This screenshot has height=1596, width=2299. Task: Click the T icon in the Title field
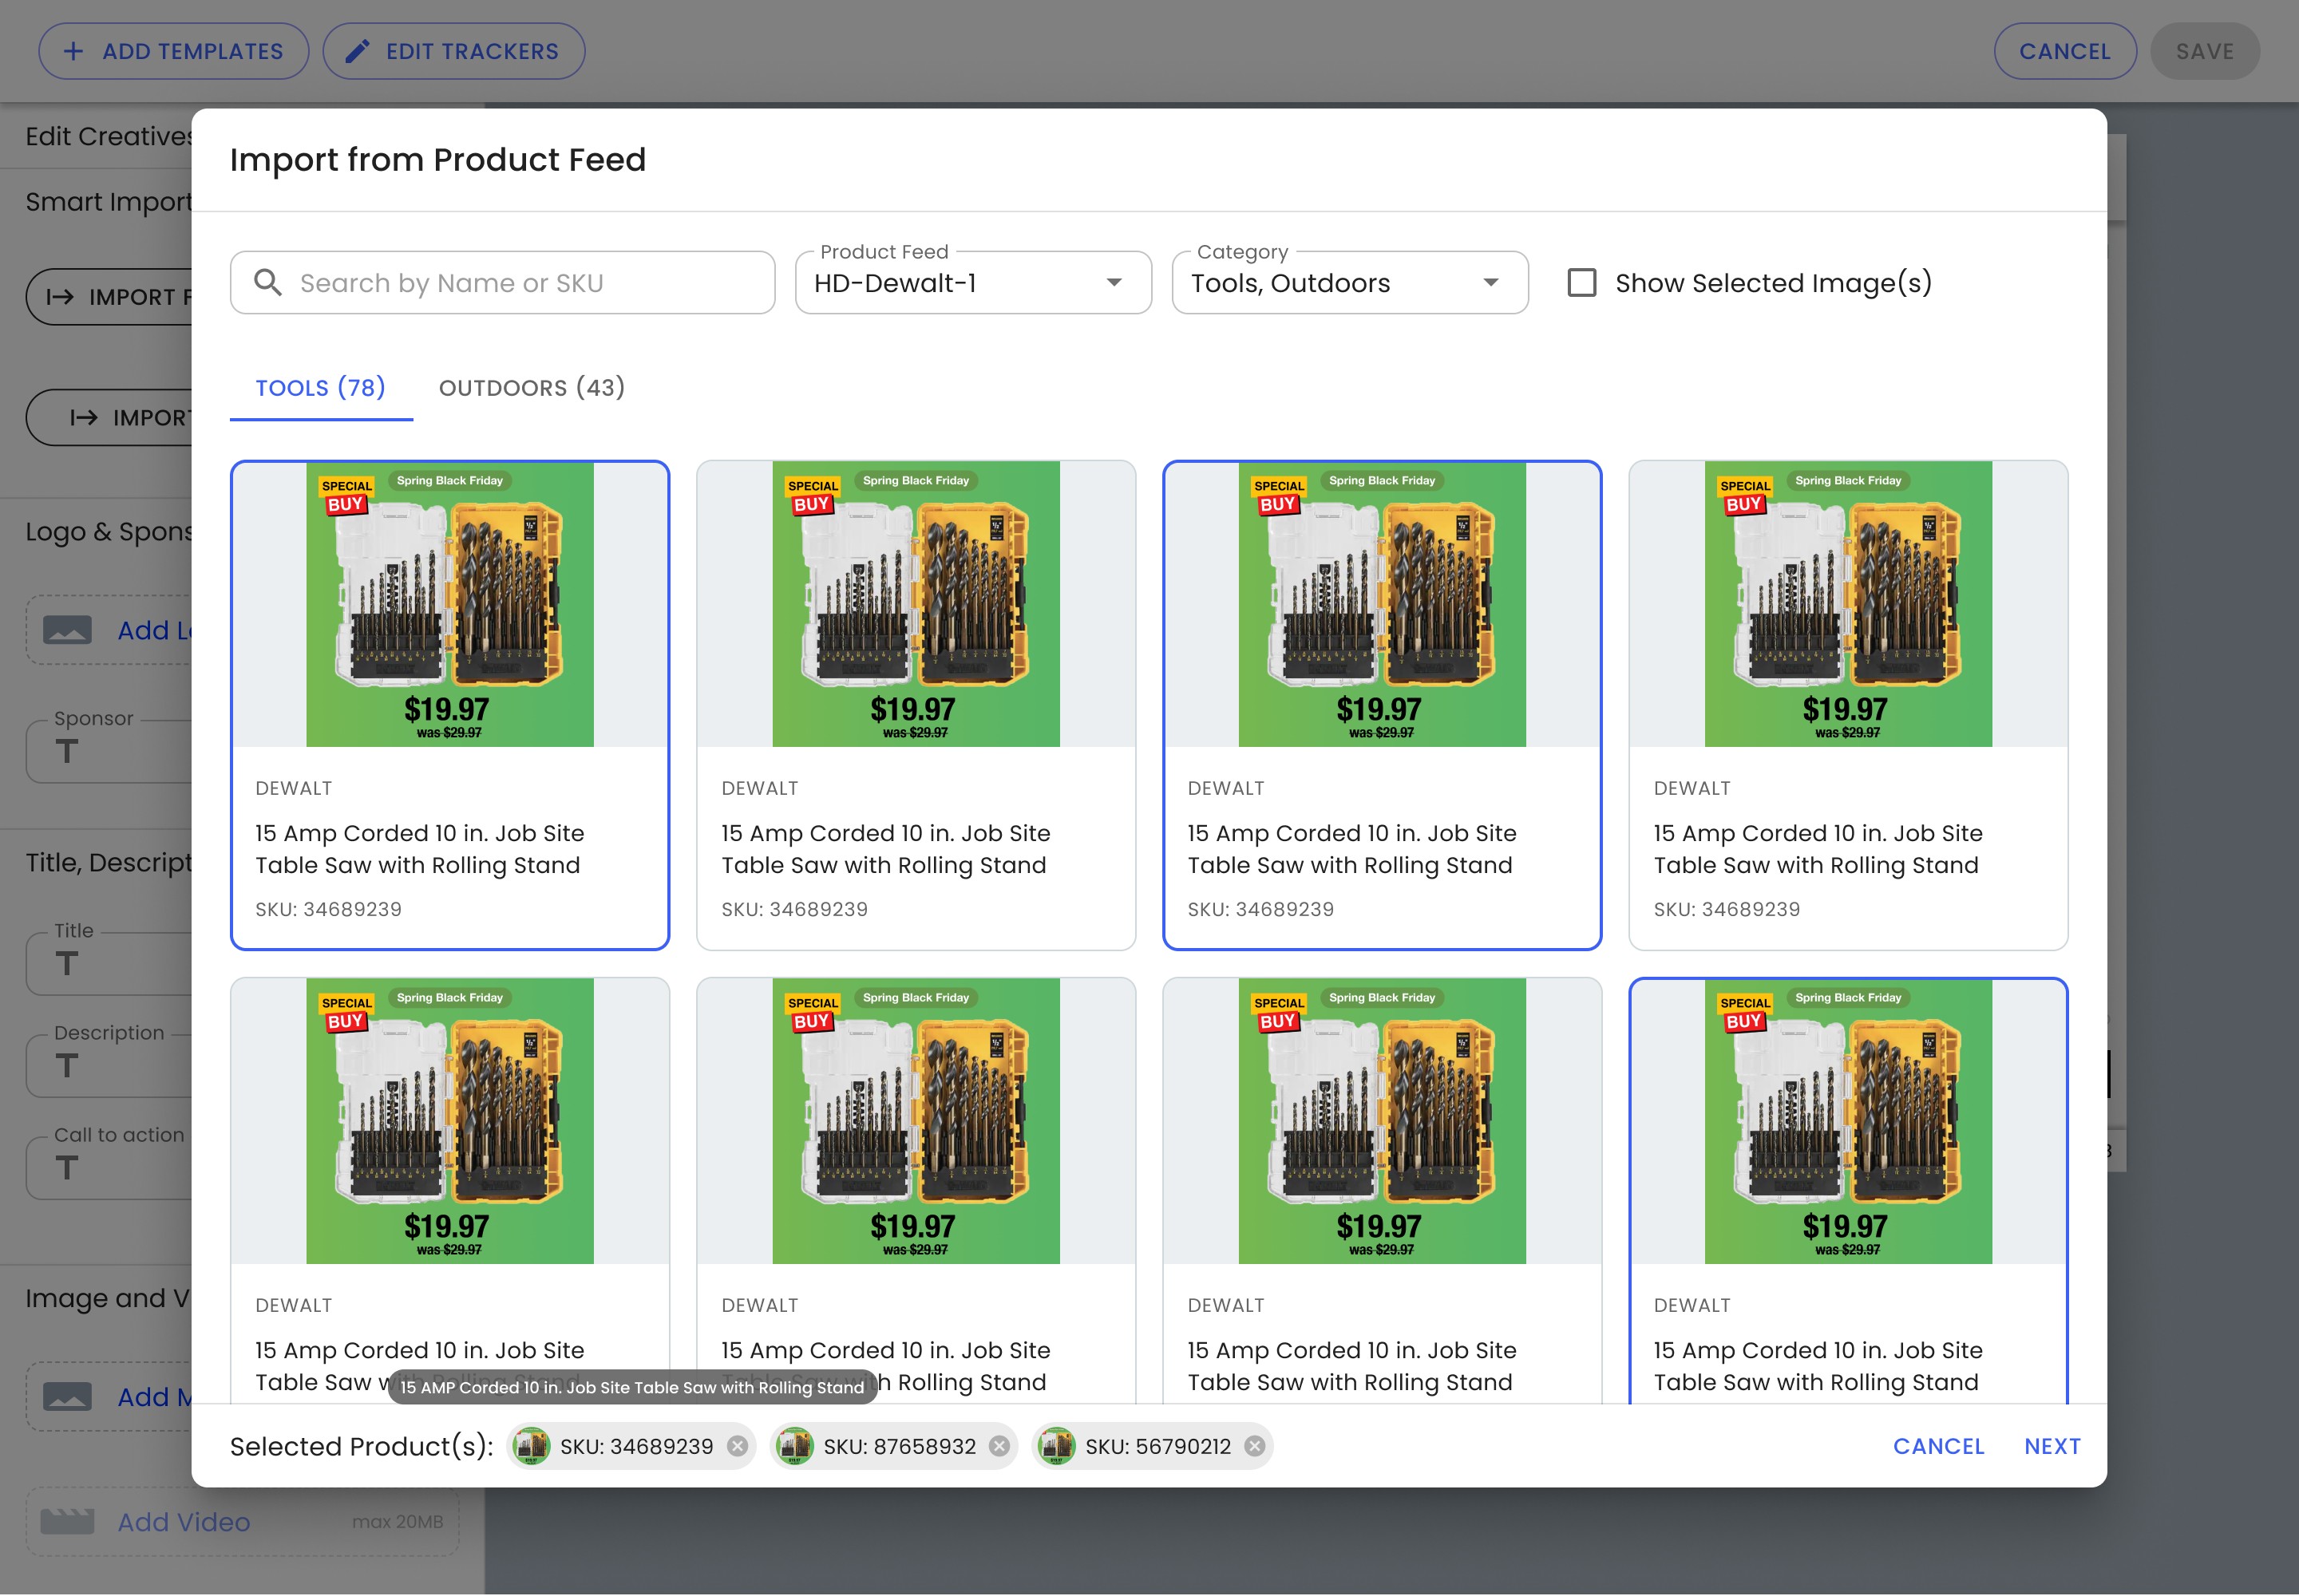[x=67, y=963]
